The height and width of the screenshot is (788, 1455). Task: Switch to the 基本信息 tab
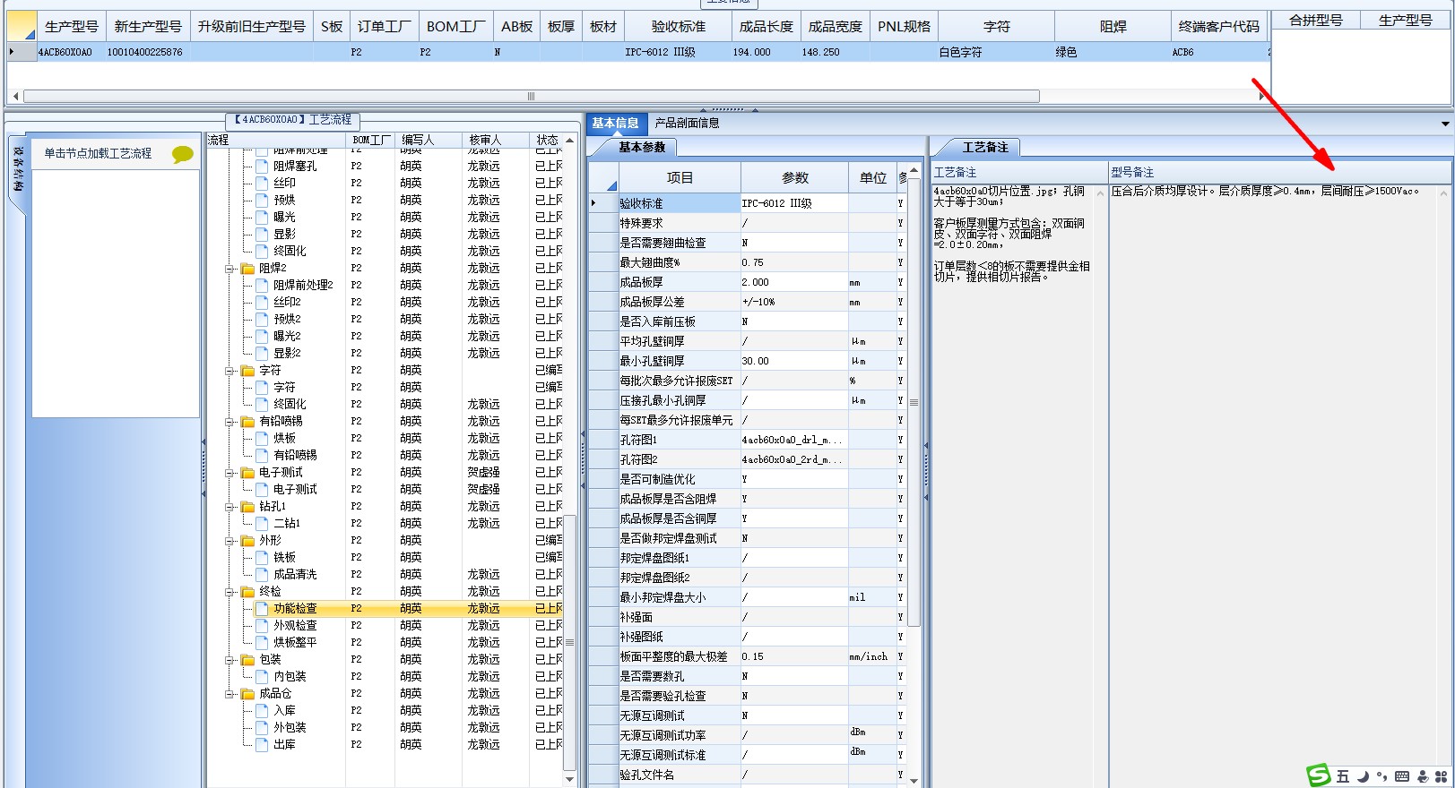click(615, 124)
